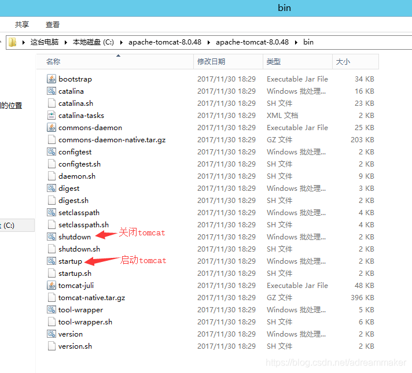This screenshot has width=412, height=373.
Task: Select the startup file name
Action: pos(70,261)
